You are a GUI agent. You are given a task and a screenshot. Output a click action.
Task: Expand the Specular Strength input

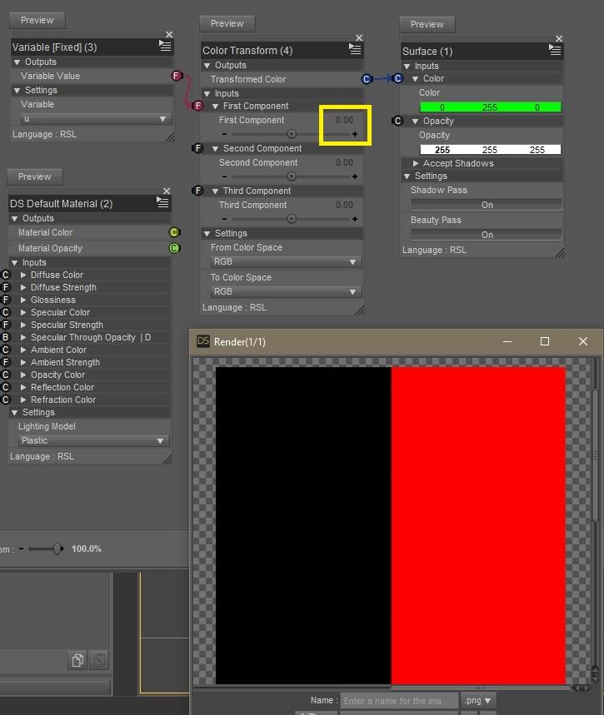pyautogui.click(x=22, y=325)
